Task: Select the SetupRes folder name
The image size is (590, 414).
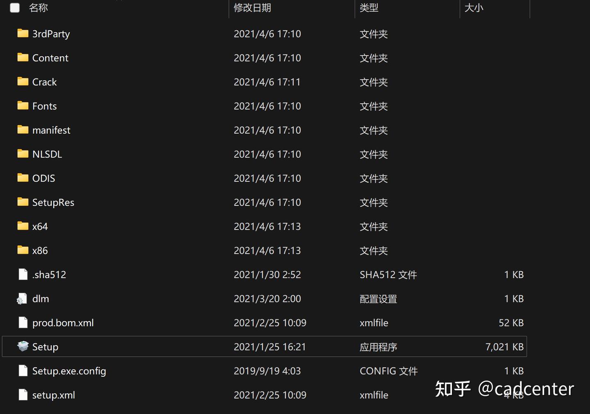Action: 53,202
